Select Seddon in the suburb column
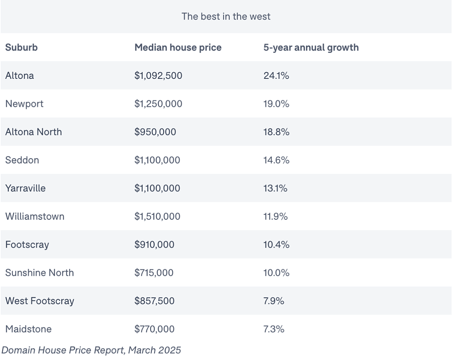453x359 pixels. [22, 160]
